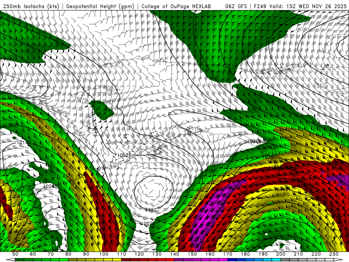
Task: Click the 230 kt value on color scale
Action: pos(334,254)
